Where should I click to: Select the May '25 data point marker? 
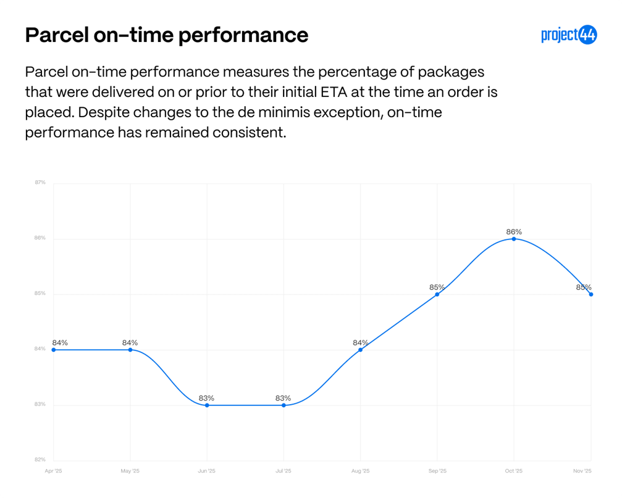click(130, 350)
